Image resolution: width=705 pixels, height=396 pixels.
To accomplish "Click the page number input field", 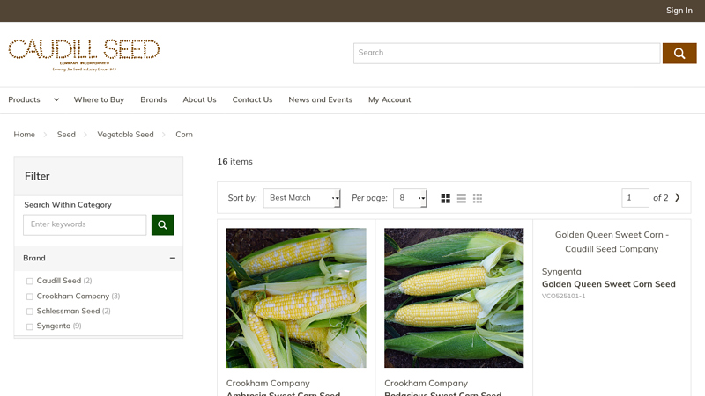I will [634, 198].
